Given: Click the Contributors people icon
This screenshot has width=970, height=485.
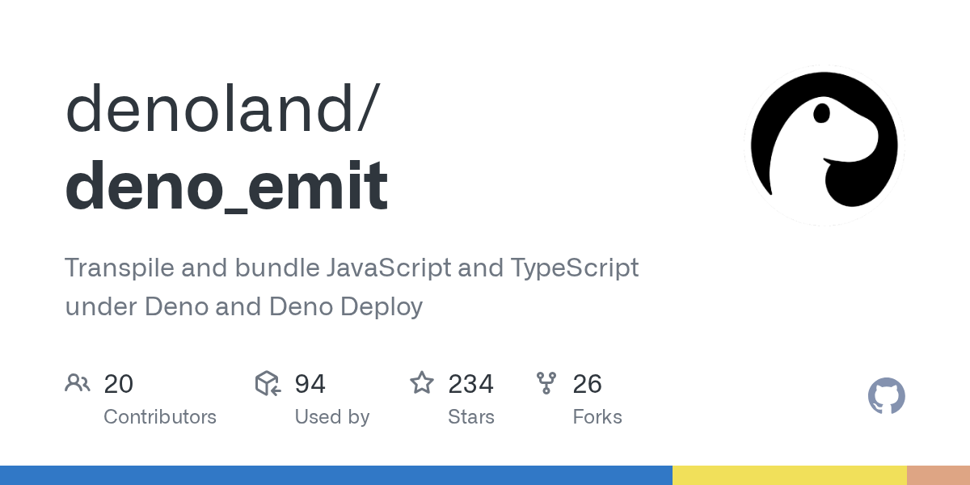Looking at the screenshot, I should click(78, 383).
